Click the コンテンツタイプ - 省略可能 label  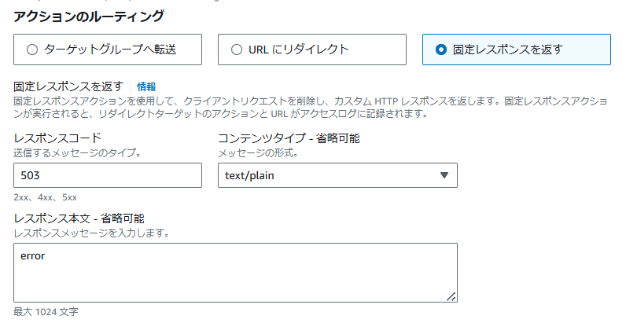point(289,138)
